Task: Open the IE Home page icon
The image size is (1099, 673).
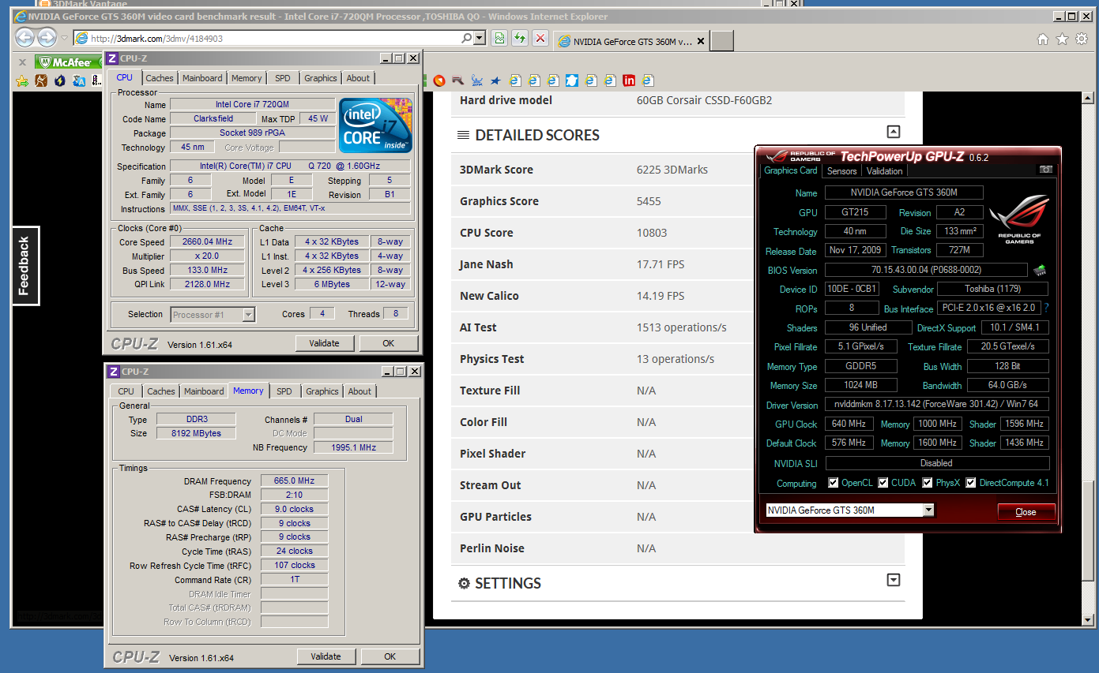Action: coord(1043,39)
